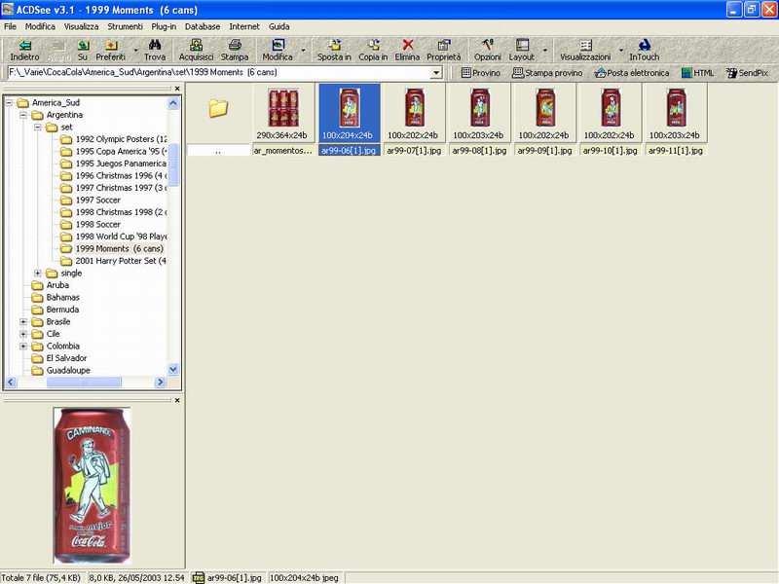This screenshot has height=584, width=779.
Task: Expand the Colombia folder node
Action: [x=22, y=347]
